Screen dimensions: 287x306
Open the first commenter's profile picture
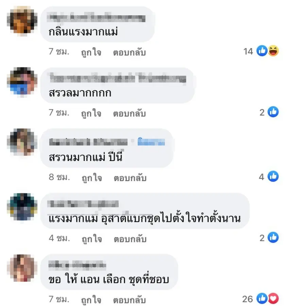click(x=22, y=20)
